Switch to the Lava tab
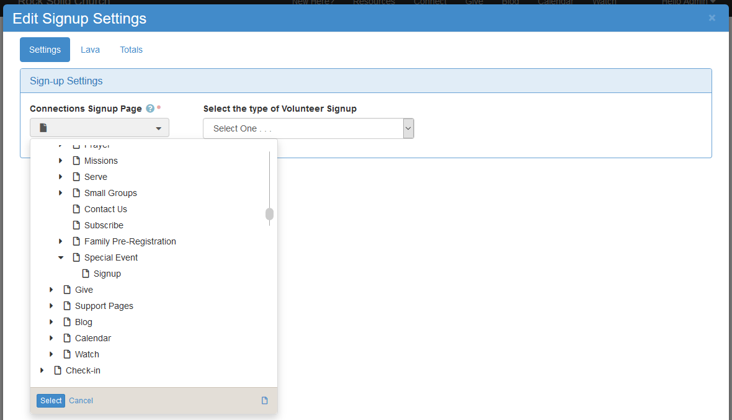Viewport: 732px width, 420px height. [90, 50]
